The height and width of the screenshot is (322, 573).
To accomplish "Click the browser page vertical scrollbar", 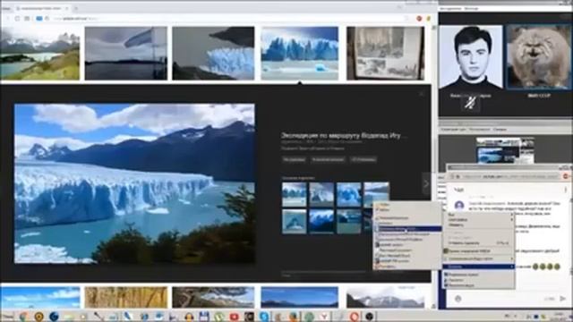I will coord(434,166).
